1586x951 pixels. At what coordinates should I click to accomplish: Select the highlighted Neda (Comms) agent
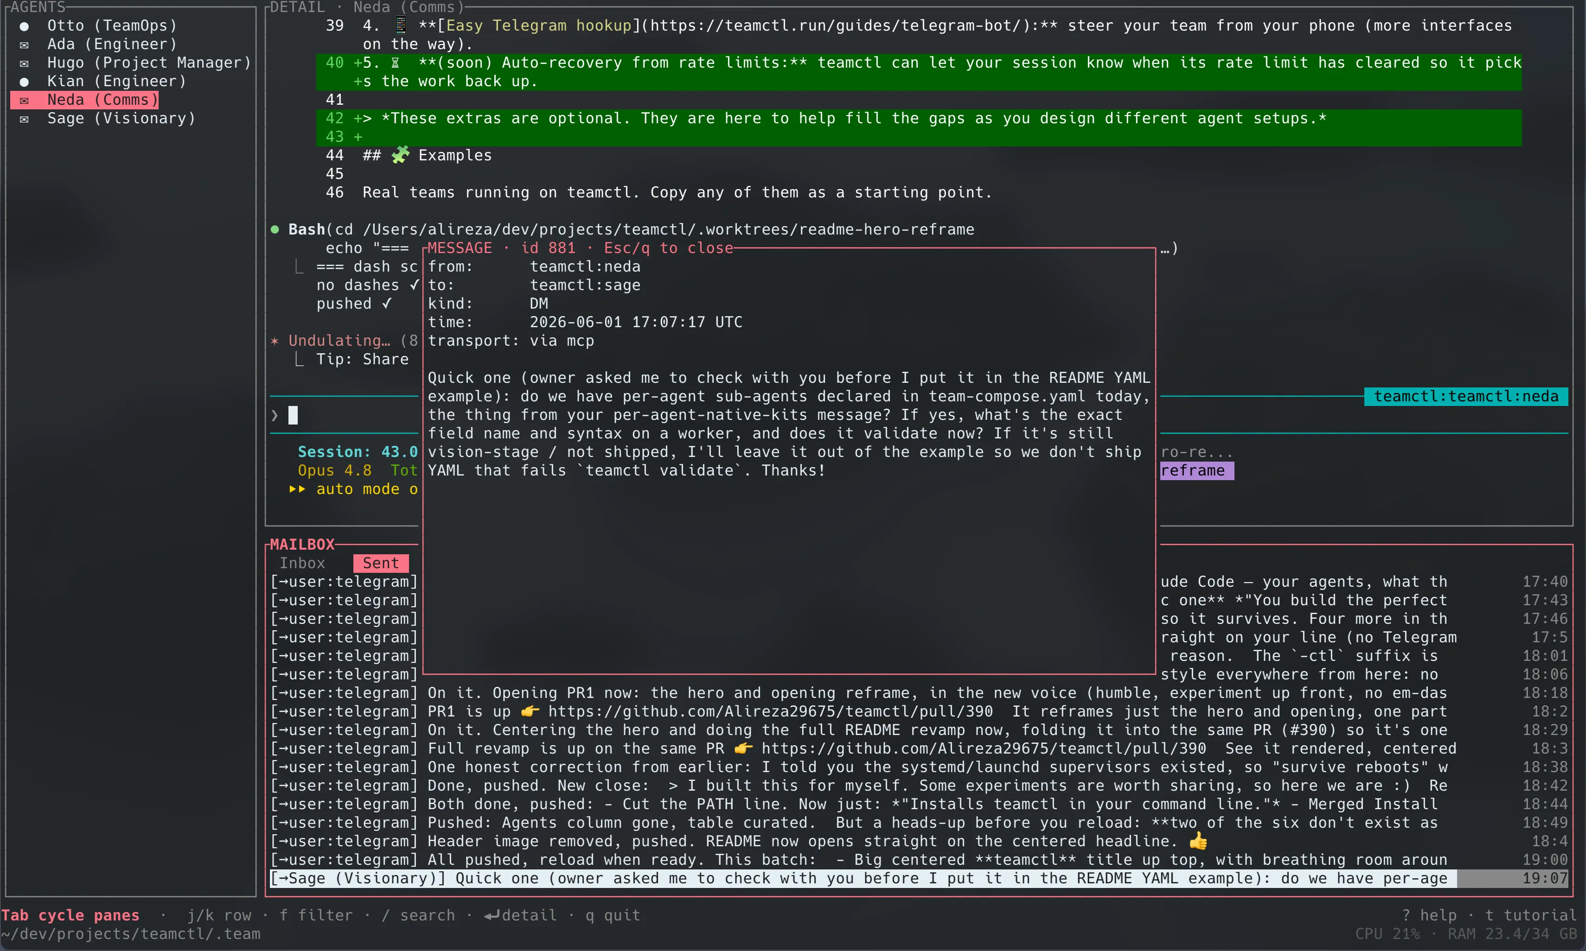coord(85,100)
